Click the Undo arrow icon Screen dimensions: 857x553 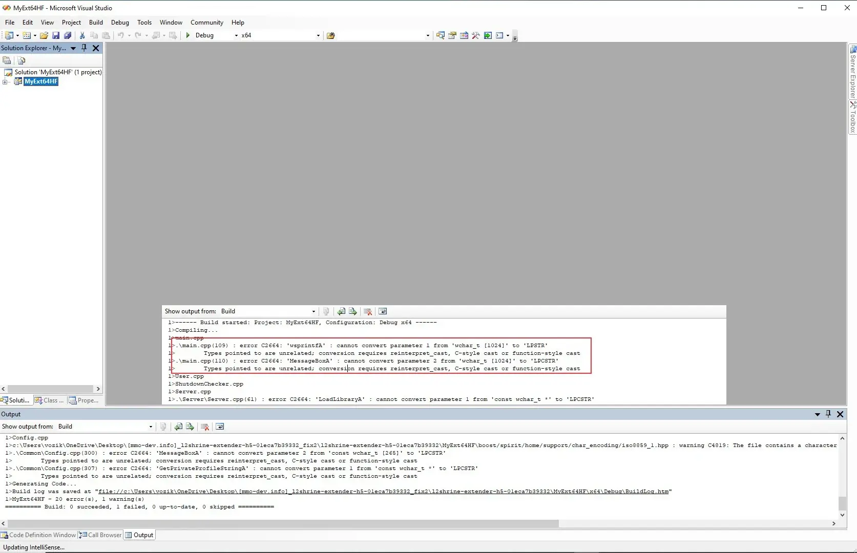pyautogui.click(x=121, y=35)
